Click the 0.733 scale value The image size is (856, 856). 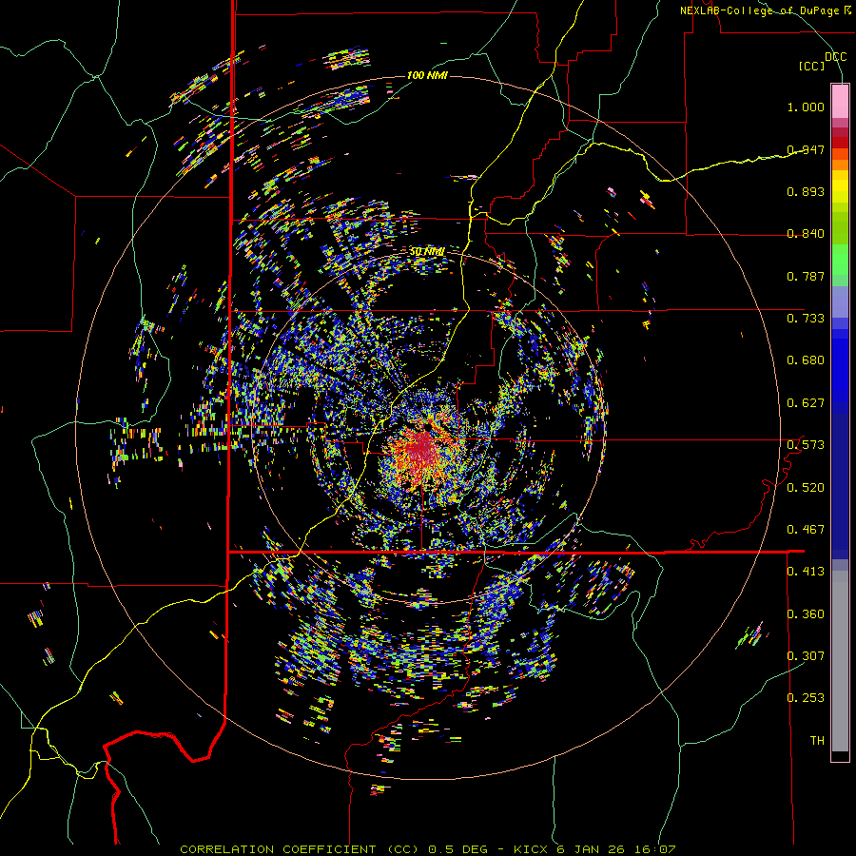pos(806,319)
